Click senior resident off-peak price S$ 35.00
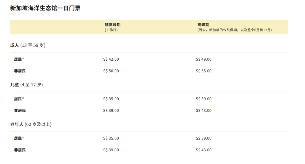This screenshot has width=305, height=164. [111, 138]
